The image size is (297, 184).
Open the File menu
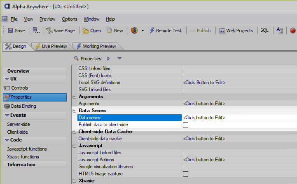(14, 19)
